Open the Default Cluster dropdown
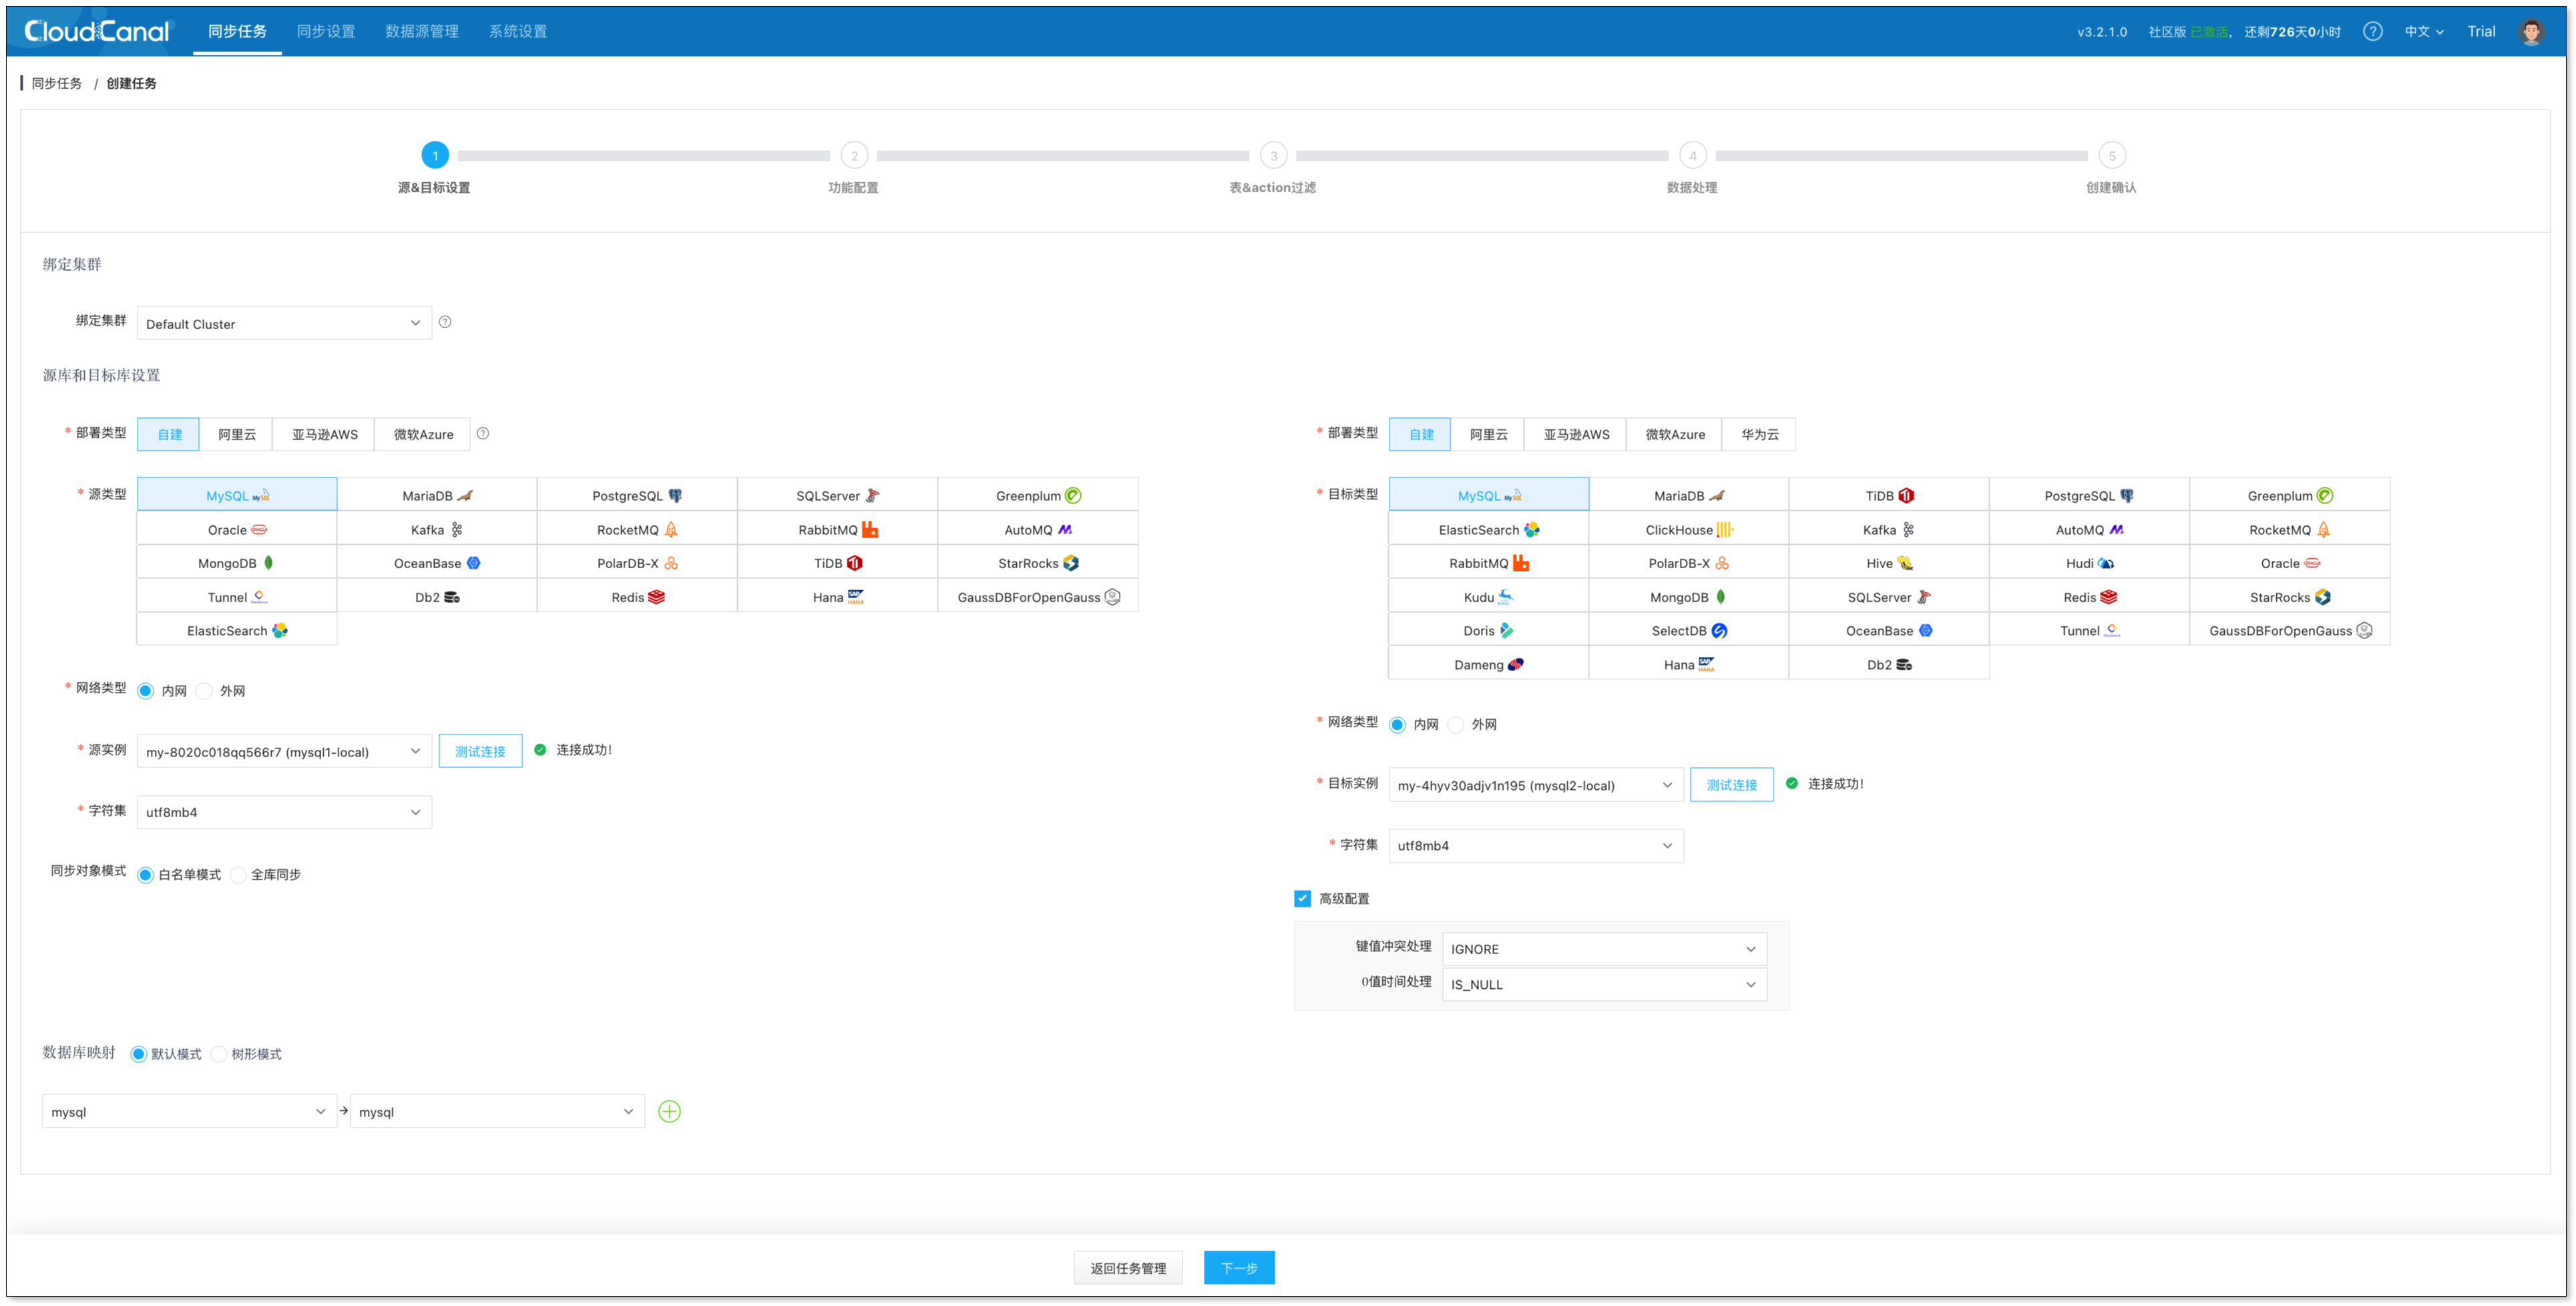Viewport: 2576px width, 1306px height. 283,323
